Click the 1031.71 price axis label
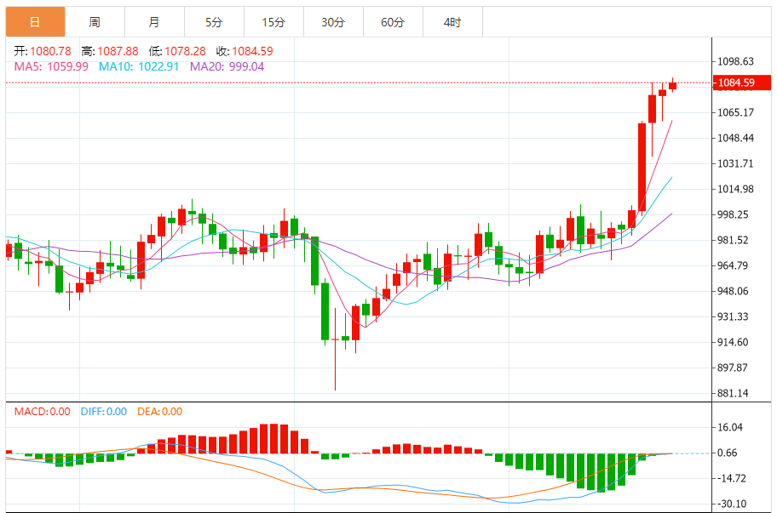Screen dimensions: 777x513 pyautogui.click(x=735, y=163)
